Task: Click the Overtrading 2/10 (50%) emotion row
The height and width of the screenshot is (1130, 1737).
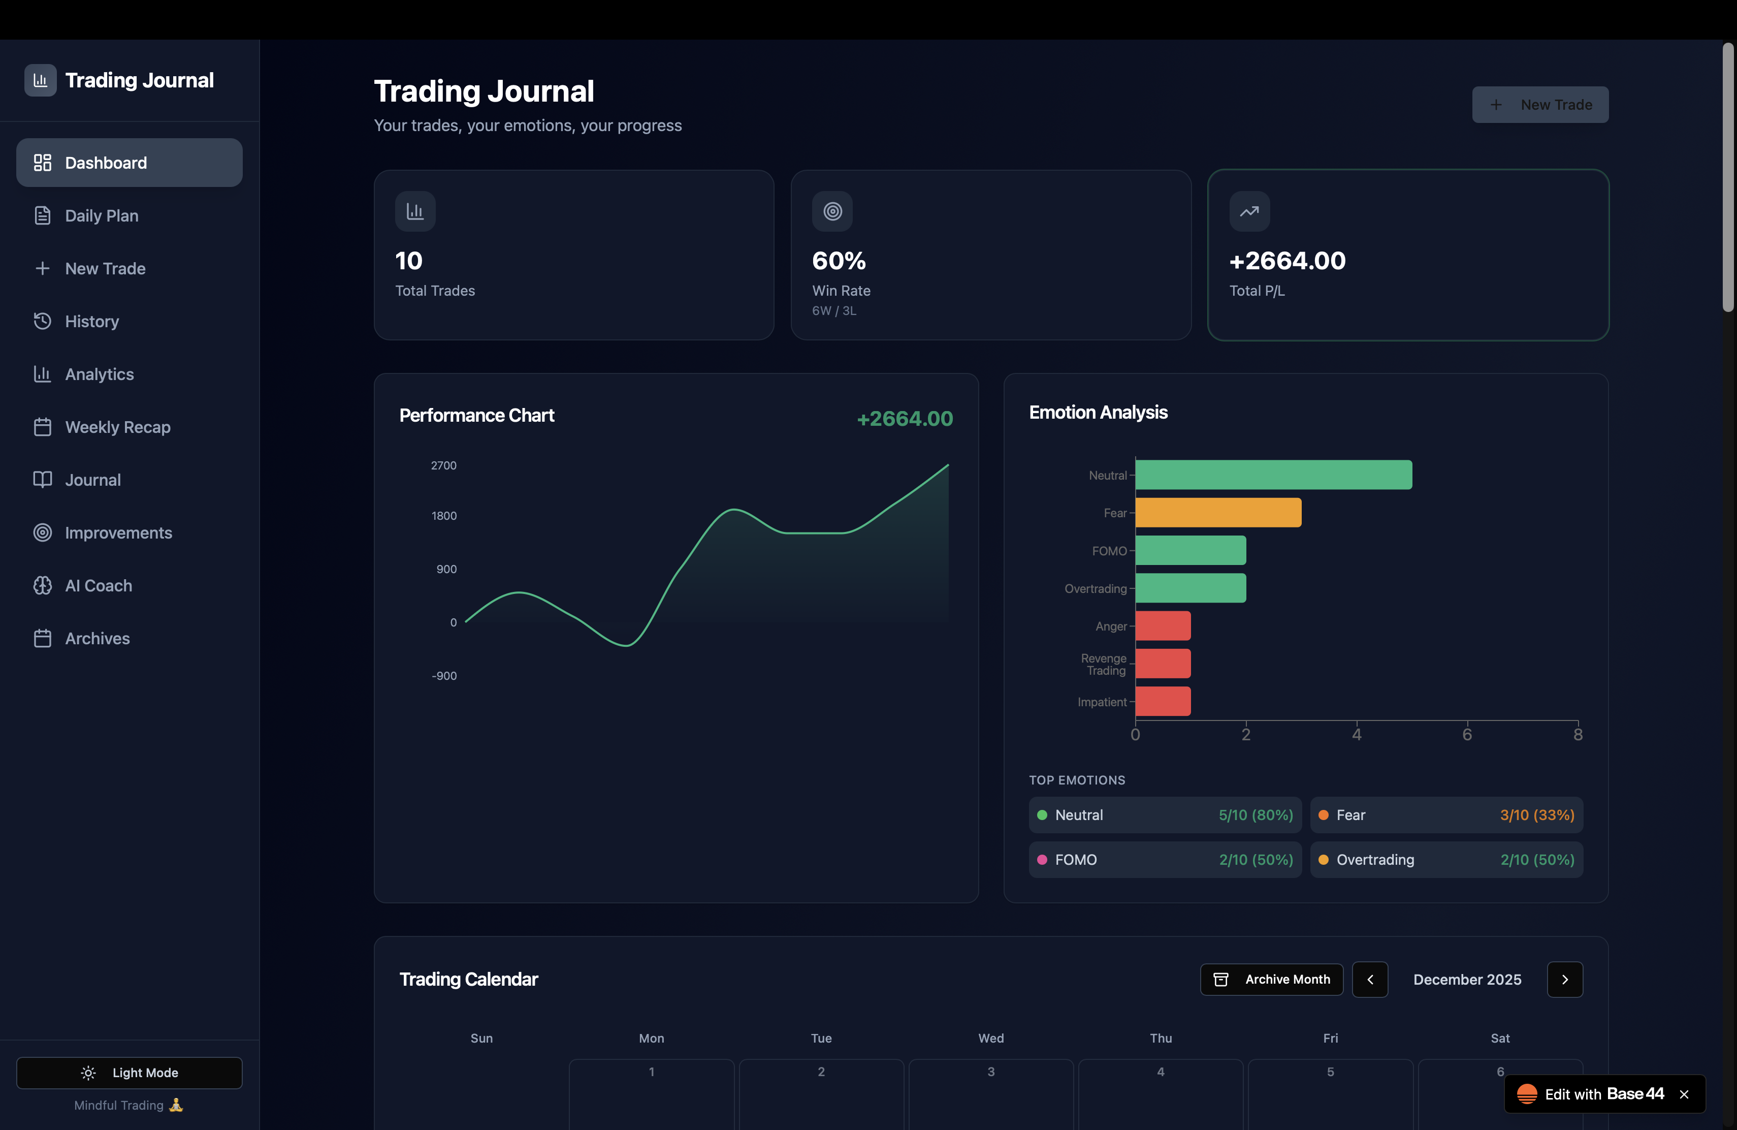Action: click(1446, 860)
